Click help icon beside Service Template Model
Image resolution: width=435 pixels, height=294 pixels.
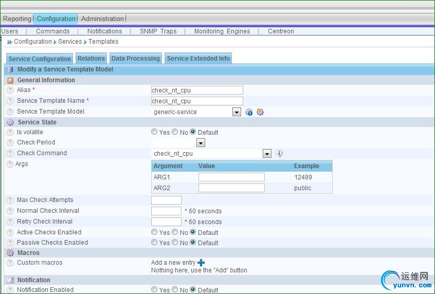coord(10,112)
